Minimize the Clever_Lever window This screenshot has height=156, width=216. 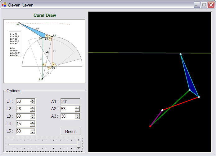click(x=197, y=5)
